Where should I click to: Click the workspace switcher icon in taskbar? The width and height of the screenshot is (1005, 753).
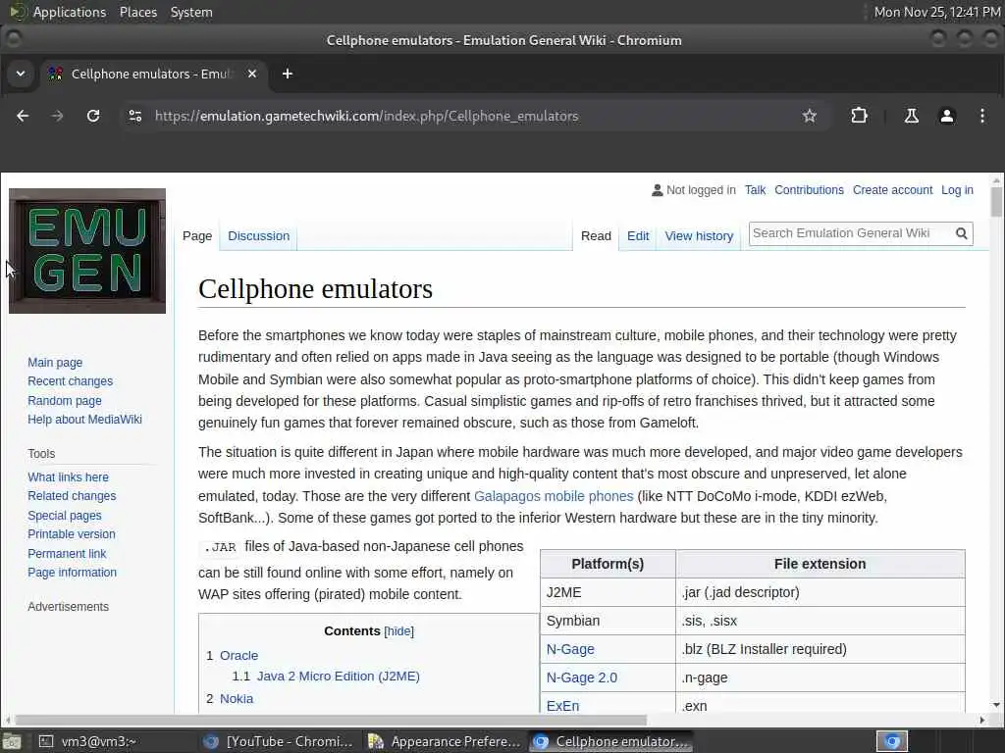point(892,741)
